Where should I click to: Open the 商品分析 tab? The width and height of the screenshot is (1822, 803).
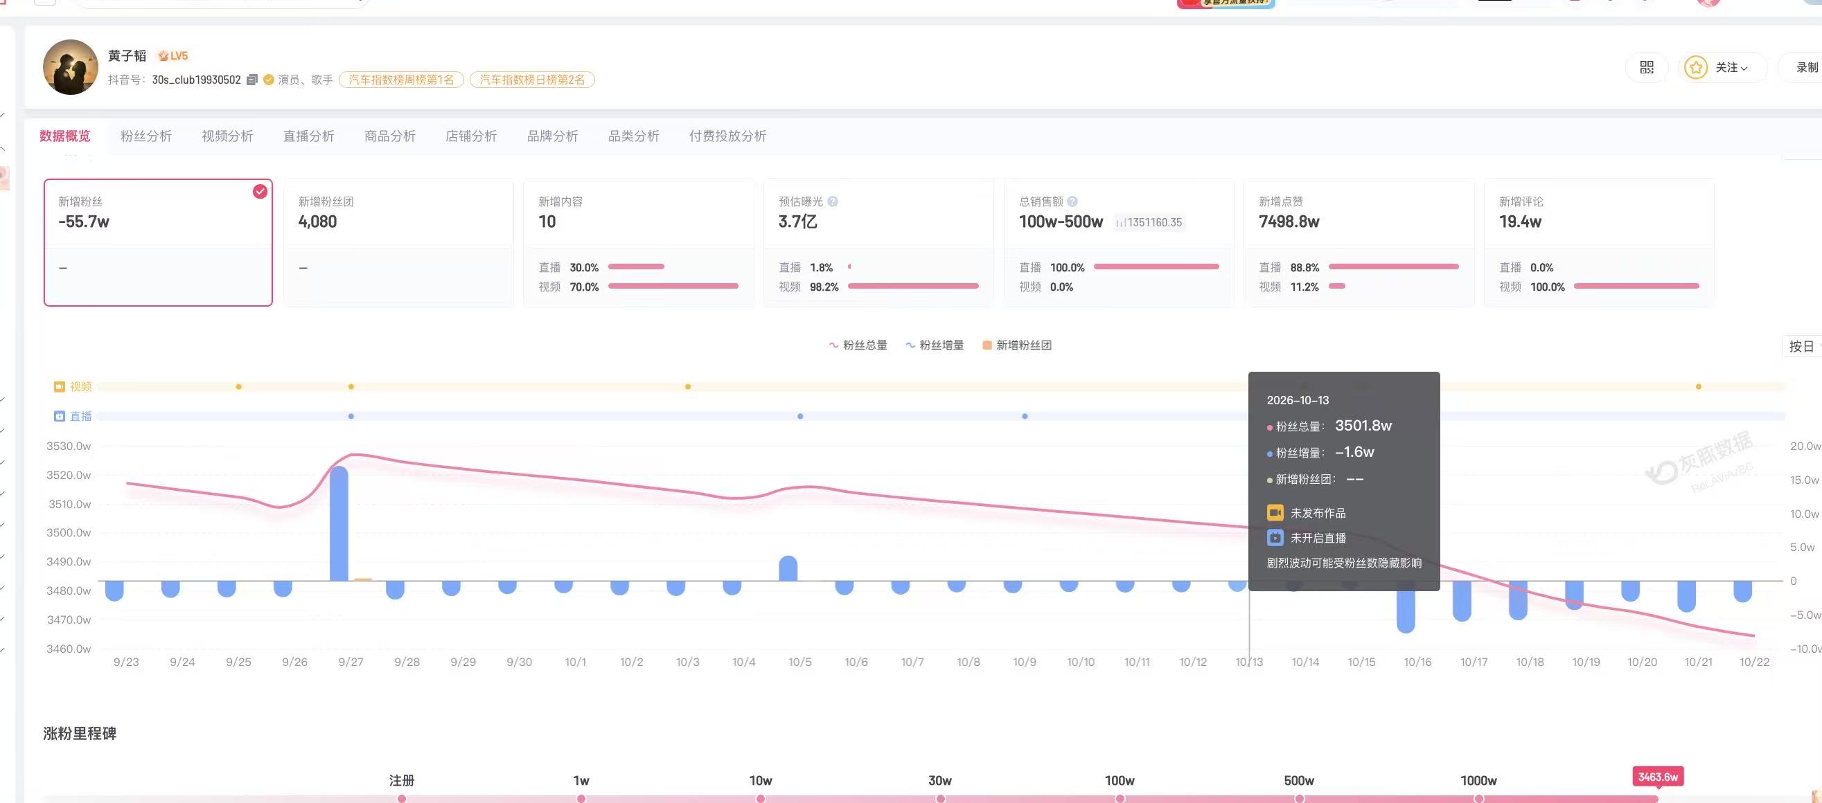pos(391,136)
